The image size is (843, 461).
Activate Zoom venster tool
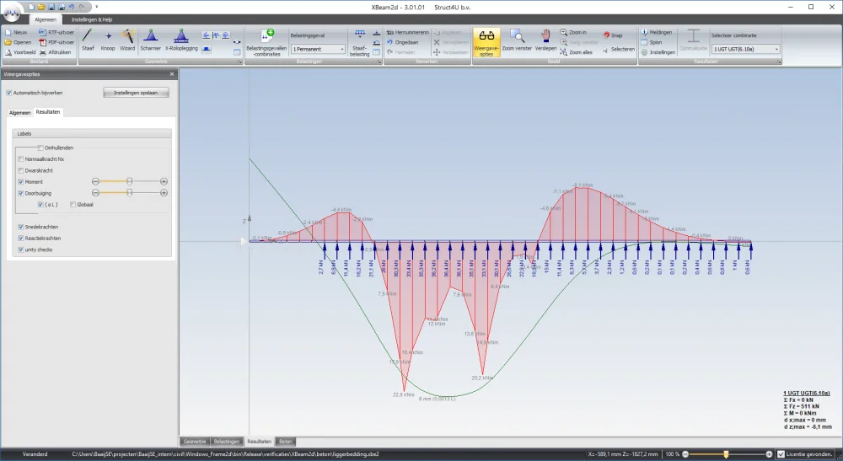[x=517, y=40]
